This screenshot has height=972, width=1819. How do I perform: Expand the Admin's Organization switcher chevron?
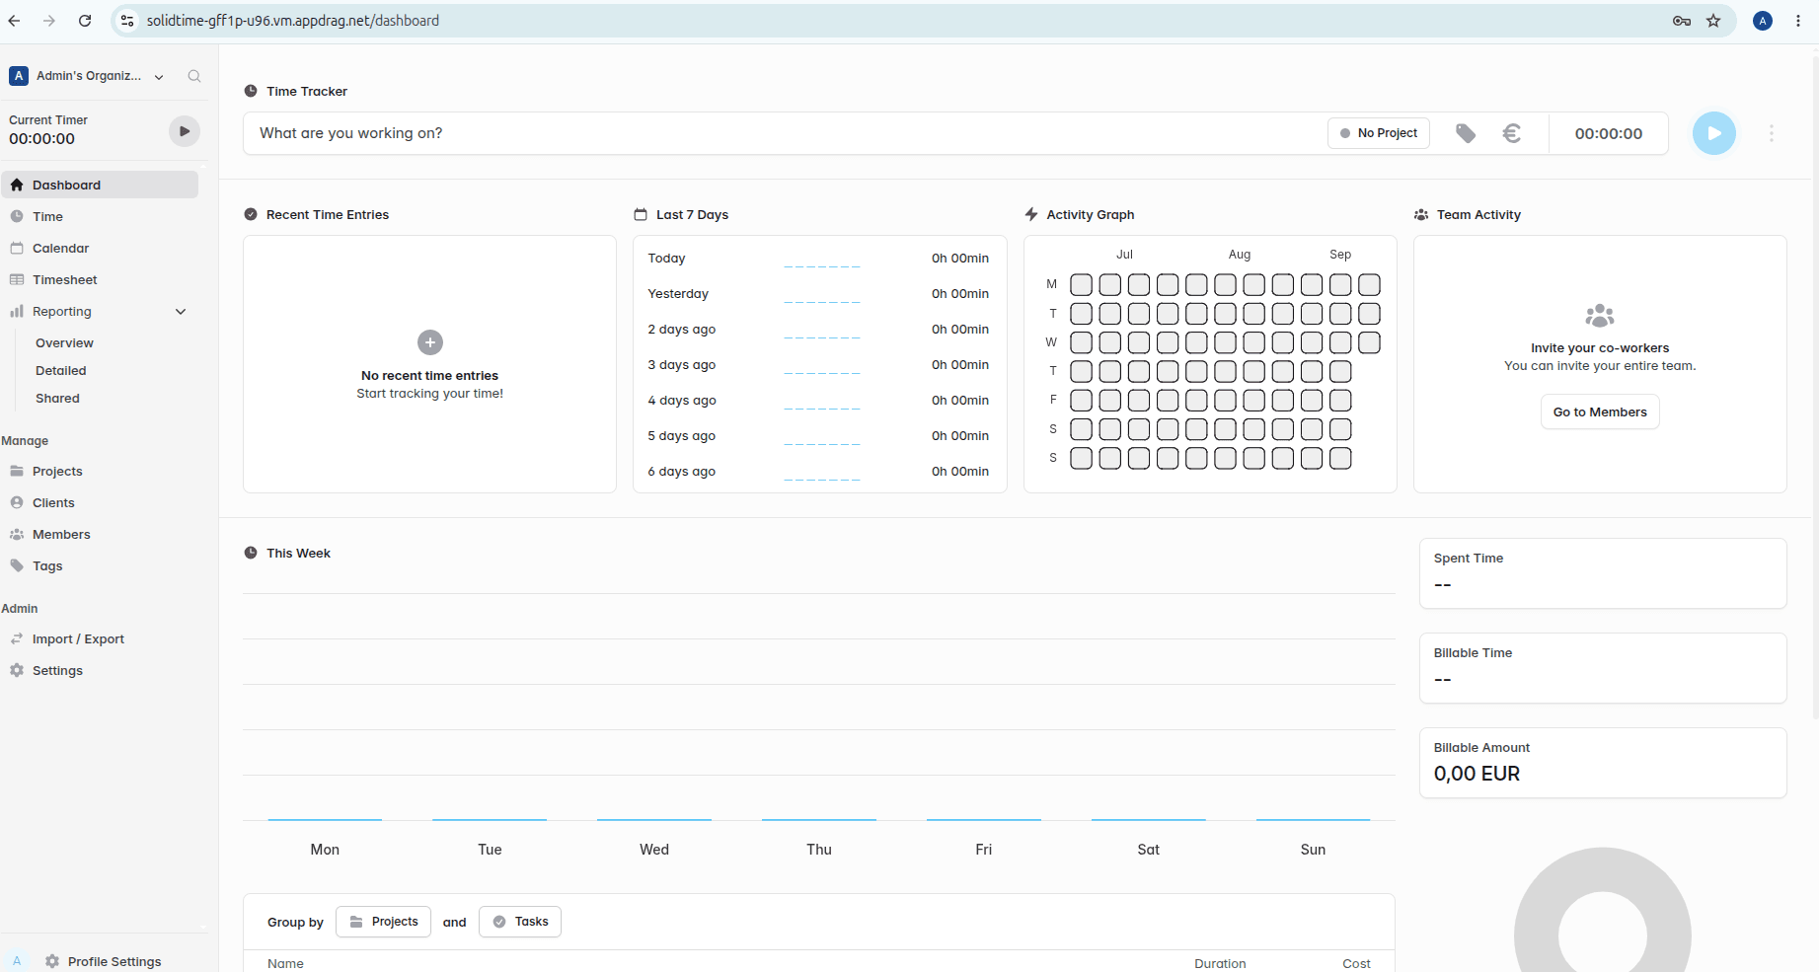tap(159, 77)
